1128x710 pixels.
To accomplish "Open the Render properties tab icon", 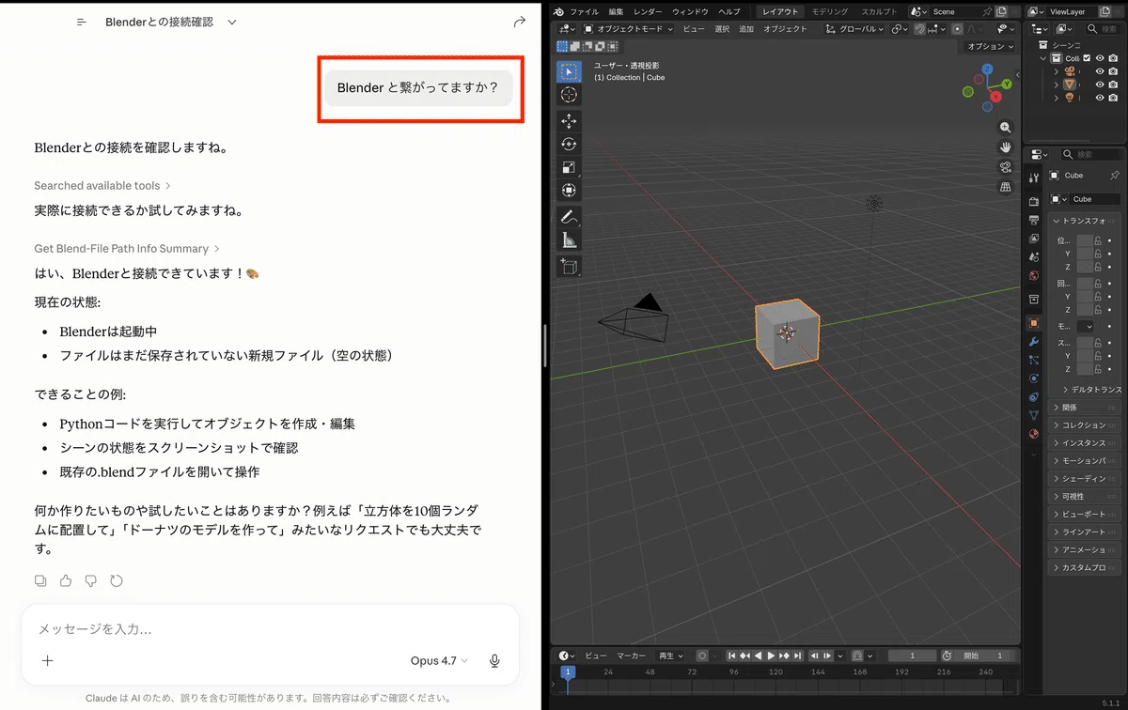I will 1034,202.
